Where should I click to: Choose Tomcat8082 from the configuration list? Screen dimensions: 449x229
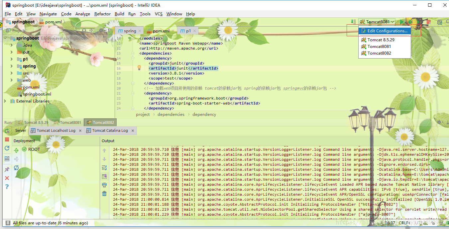(x=379, y=53)
